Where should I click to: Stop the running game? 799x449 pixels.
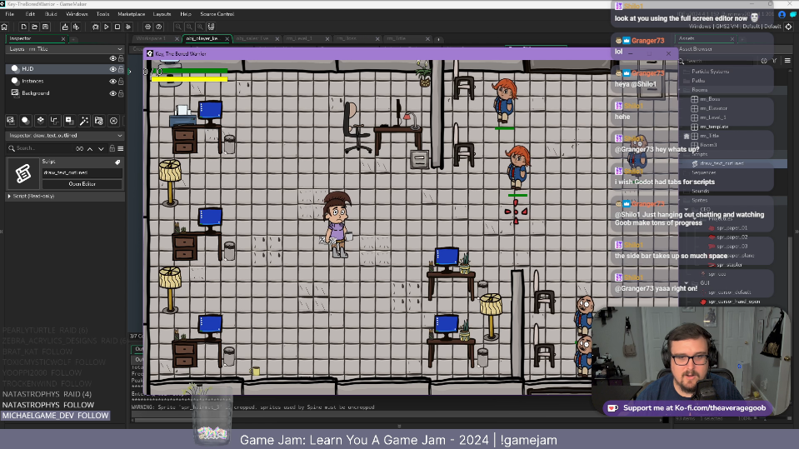coord(117,27)
